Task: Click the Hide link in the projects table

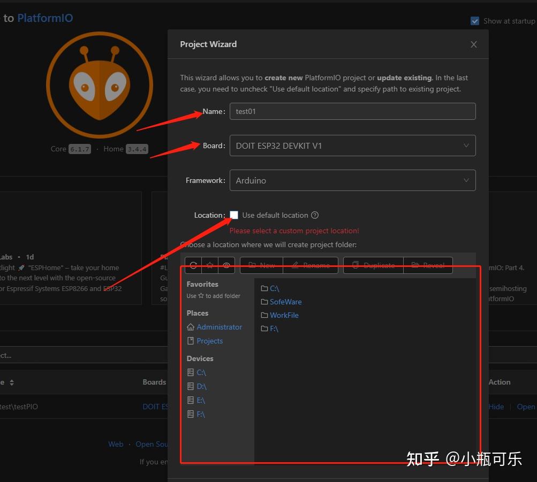Action: coord(496,407)
